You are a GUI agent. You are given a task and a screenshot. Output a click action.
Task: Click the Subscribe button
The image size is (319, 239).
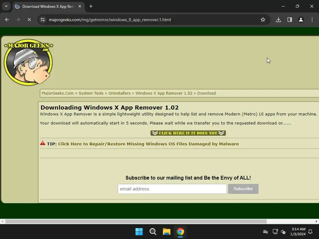click(x=243, y=189)
